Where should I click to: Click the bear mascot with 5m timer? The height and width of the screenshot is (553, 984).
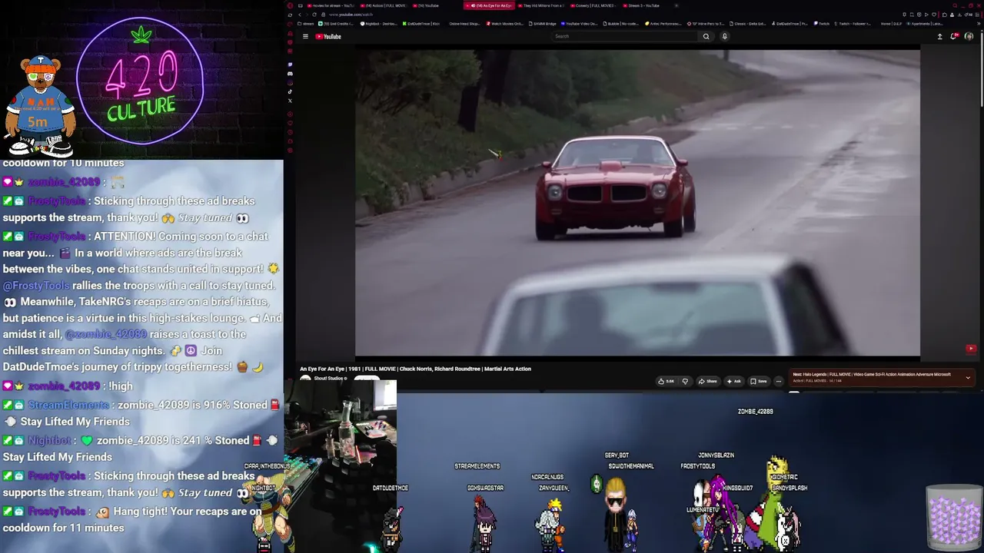pyautogui.click(x=40, y=105)
